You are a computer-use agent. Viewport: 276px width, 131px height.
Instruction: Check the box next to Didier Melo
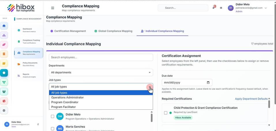[52, 116]
